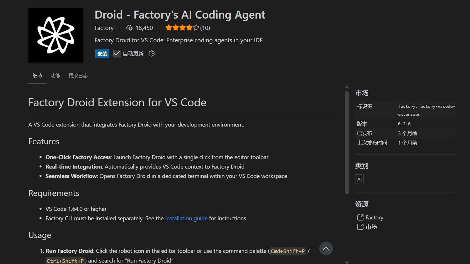Click the scrollbar up arrow
470x264 pixels.
point(347,87)
